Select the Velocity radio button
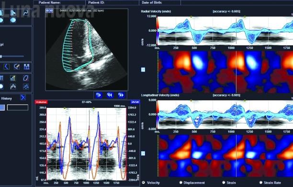293x187 pixels. (144, 182)
